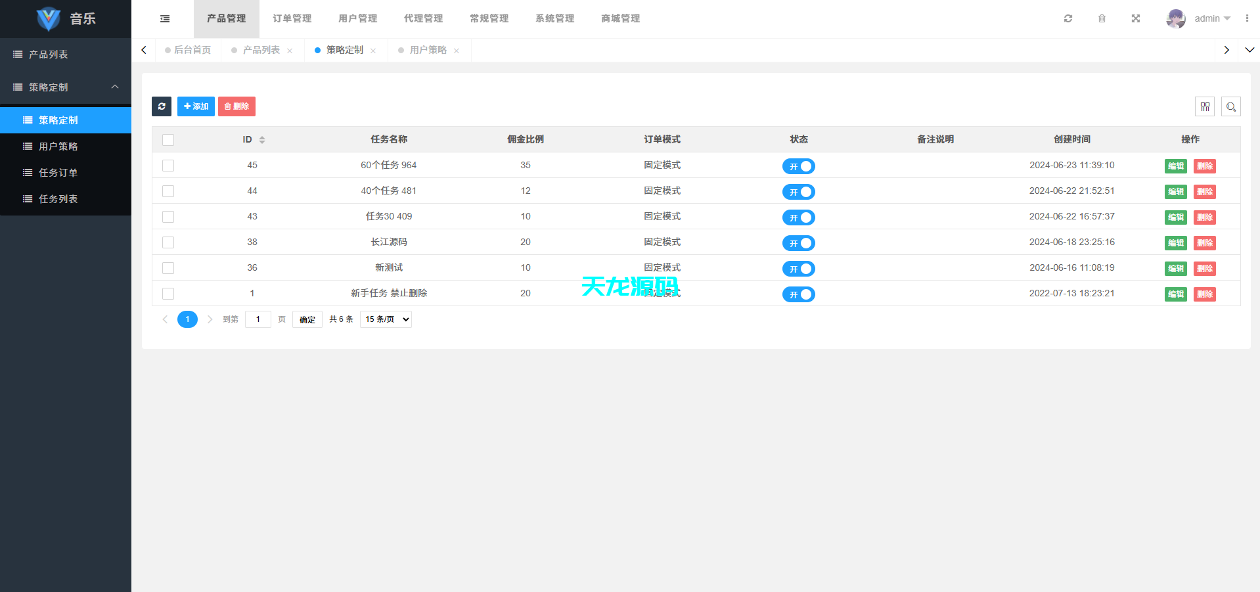Open the 15 条/页 page size dropdown

pyautogui.click(x=386, y=319)
